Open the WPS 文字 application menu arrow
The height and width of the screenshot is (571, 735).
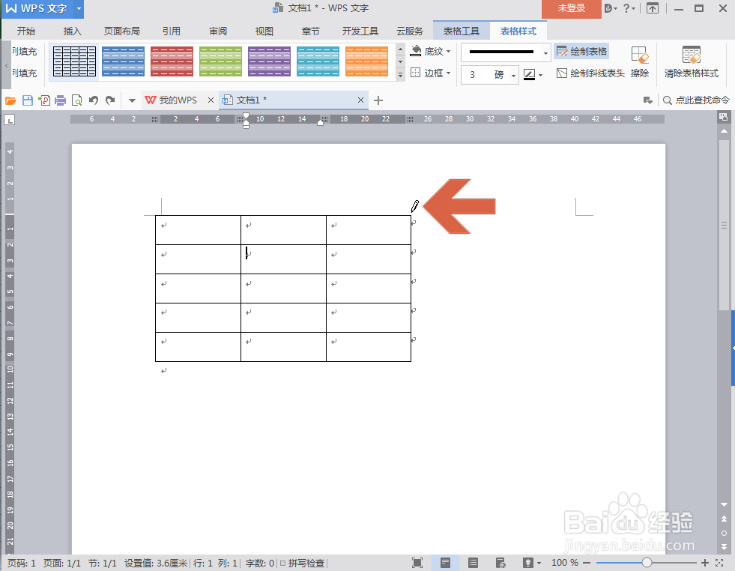tap(79, 8)
